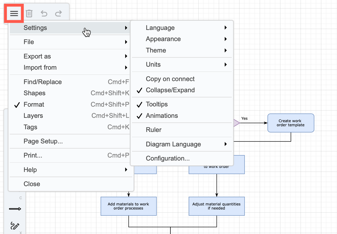Image resolution: width=337 pixels, height=234 pixels.
Task: Click the trash delete icon
Action: 29,13
